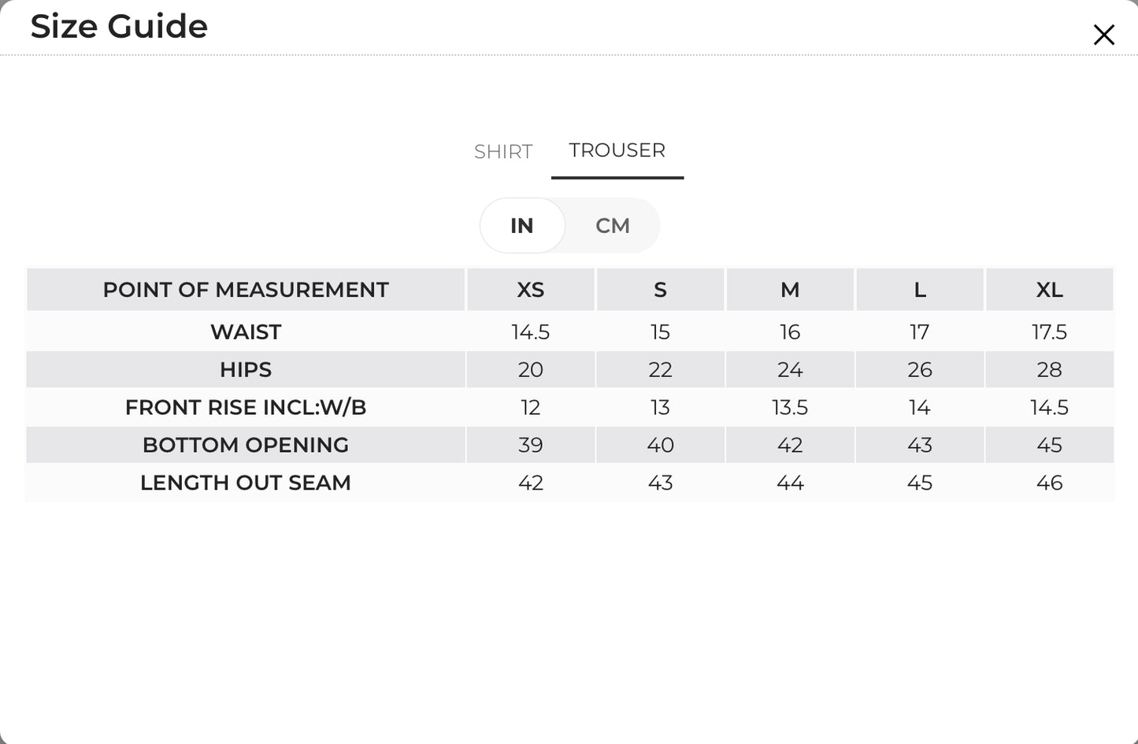Click the L size column header
The width and height of the screenshot is (1138, 744).
point(920,290)
